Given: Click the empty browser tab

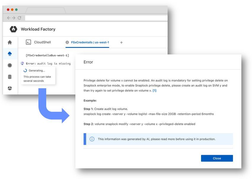Looking at the screenshot, I should pyautogui.click(x=46, y=10).
